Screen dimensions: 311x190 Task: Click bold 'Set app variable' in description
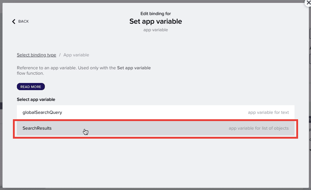click(x=134, y=68)
